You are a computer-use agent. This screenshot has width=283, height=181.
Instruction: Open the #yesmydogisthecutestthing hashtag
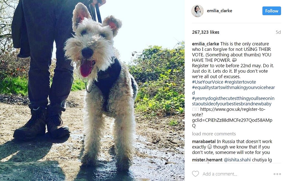233,101
